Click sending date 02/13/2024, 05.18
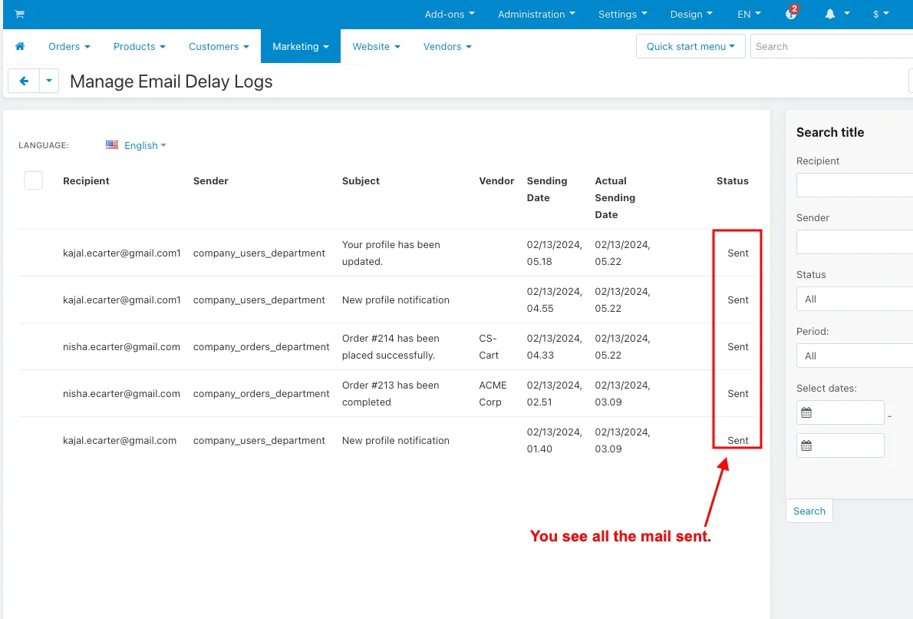The image size is (913, 619). 554,253
